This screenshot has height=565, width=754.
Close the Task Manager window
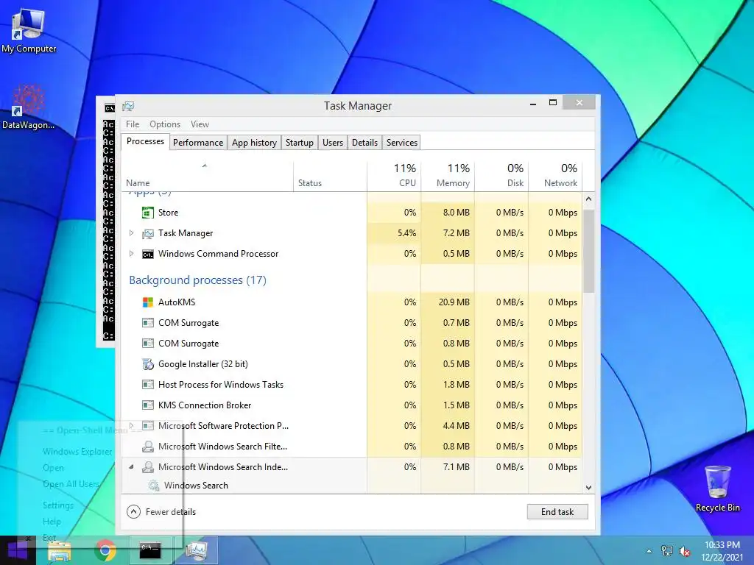point(579,102)
